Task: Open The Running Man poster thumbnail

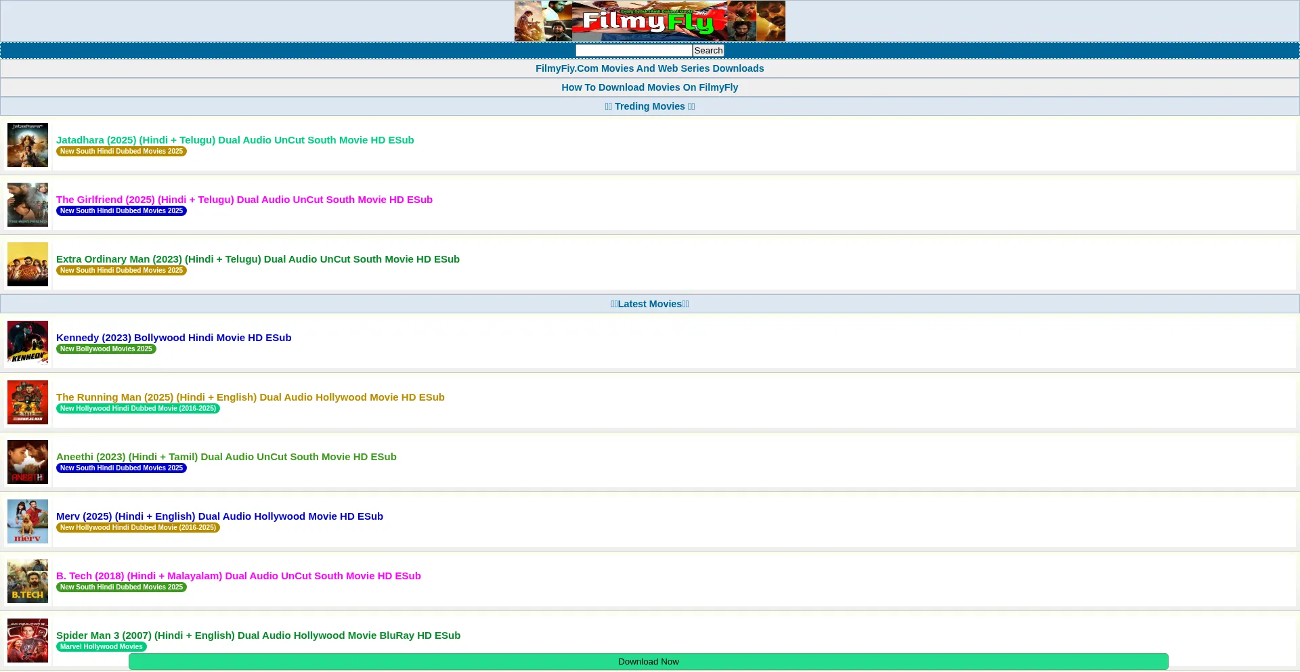Action: [28, 402]
